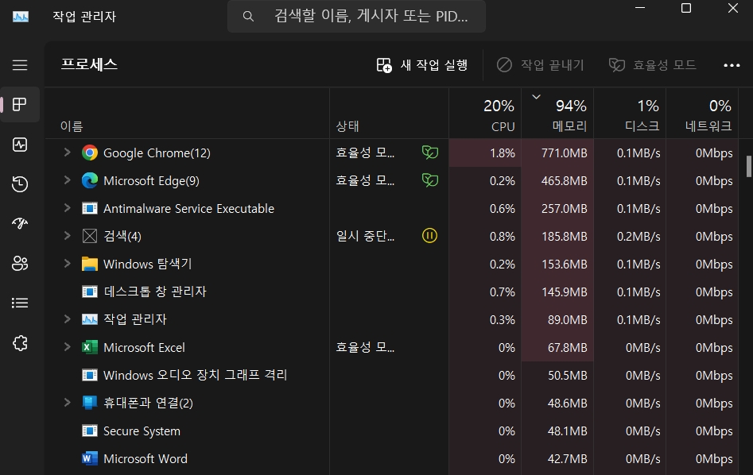This screenshot has width=753, height=475.
Task: Open the three-dot more options menu
Action: pyautogui.click(x=732, y=65)
